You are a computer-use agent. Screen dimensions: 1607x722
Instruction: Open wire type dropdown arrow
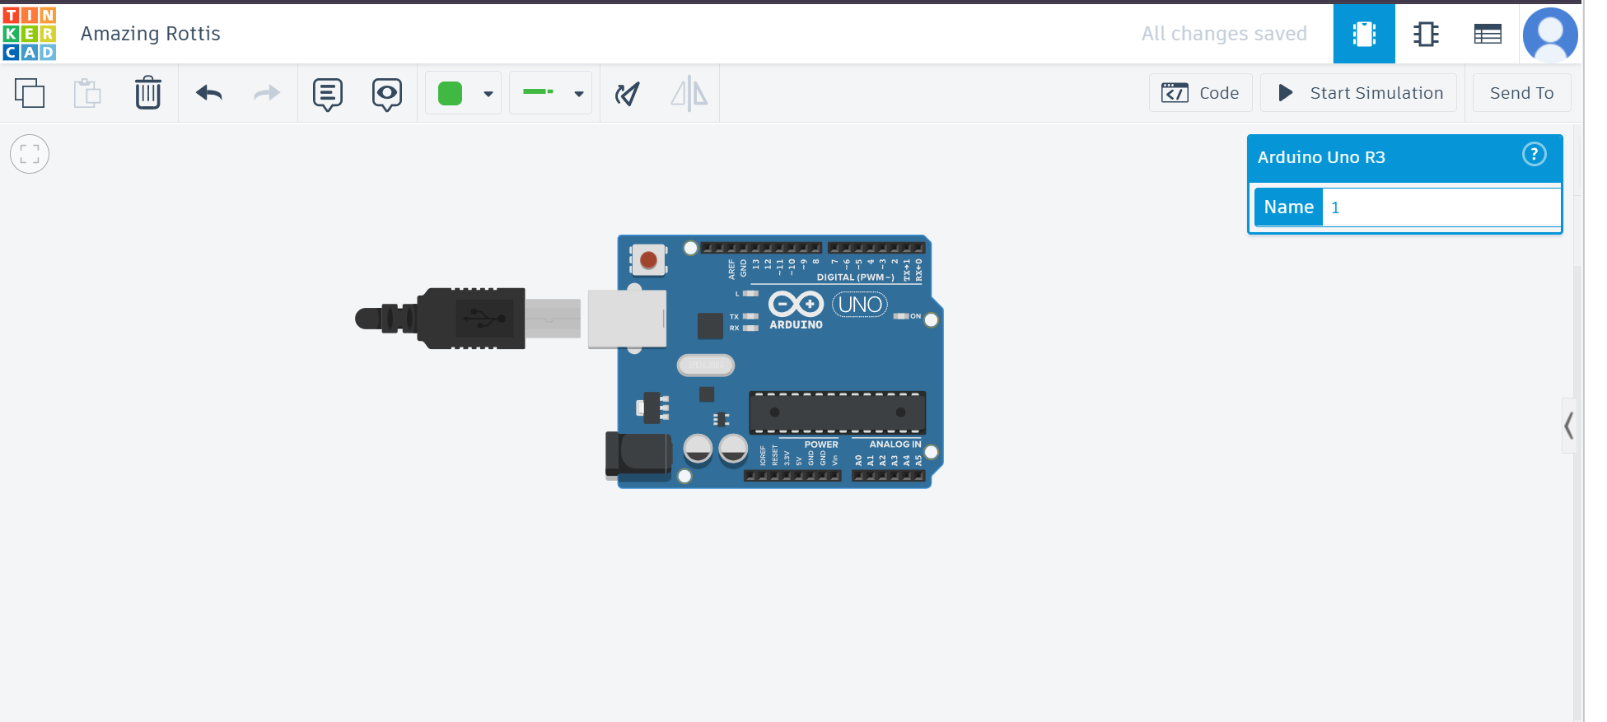point(579,94)
